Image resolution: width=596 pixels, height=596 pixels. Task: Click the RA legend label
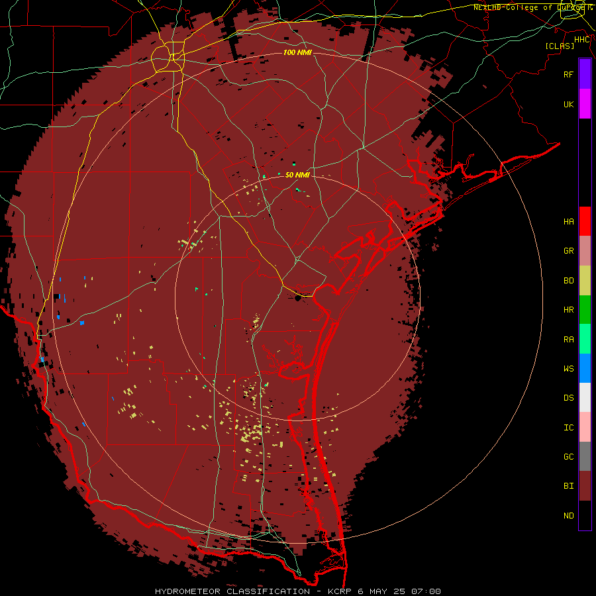coord(569,340)
